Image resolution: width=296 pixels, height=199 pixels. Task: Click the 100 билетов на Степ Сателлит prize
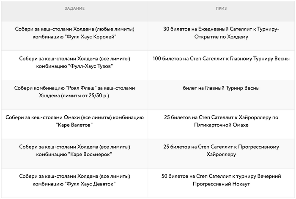pyautogui.click(x=222, y=59)
